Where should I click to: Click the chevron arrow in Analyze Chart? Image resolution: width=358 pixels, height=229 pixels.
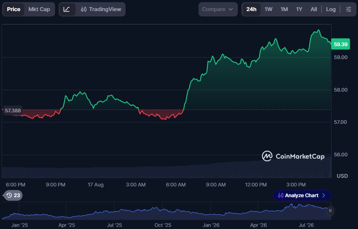[x=324, y=195]
